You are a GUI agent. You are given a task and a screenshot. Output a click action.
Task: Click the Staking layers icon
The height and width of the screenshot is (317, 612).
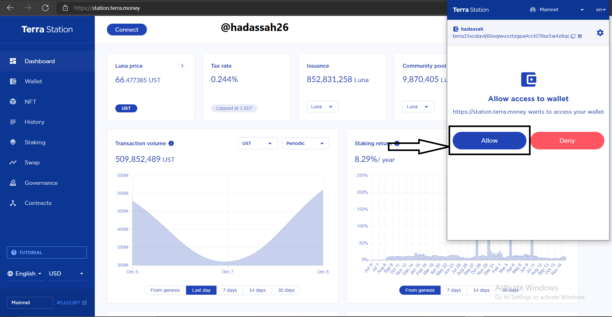coord(13,142)
